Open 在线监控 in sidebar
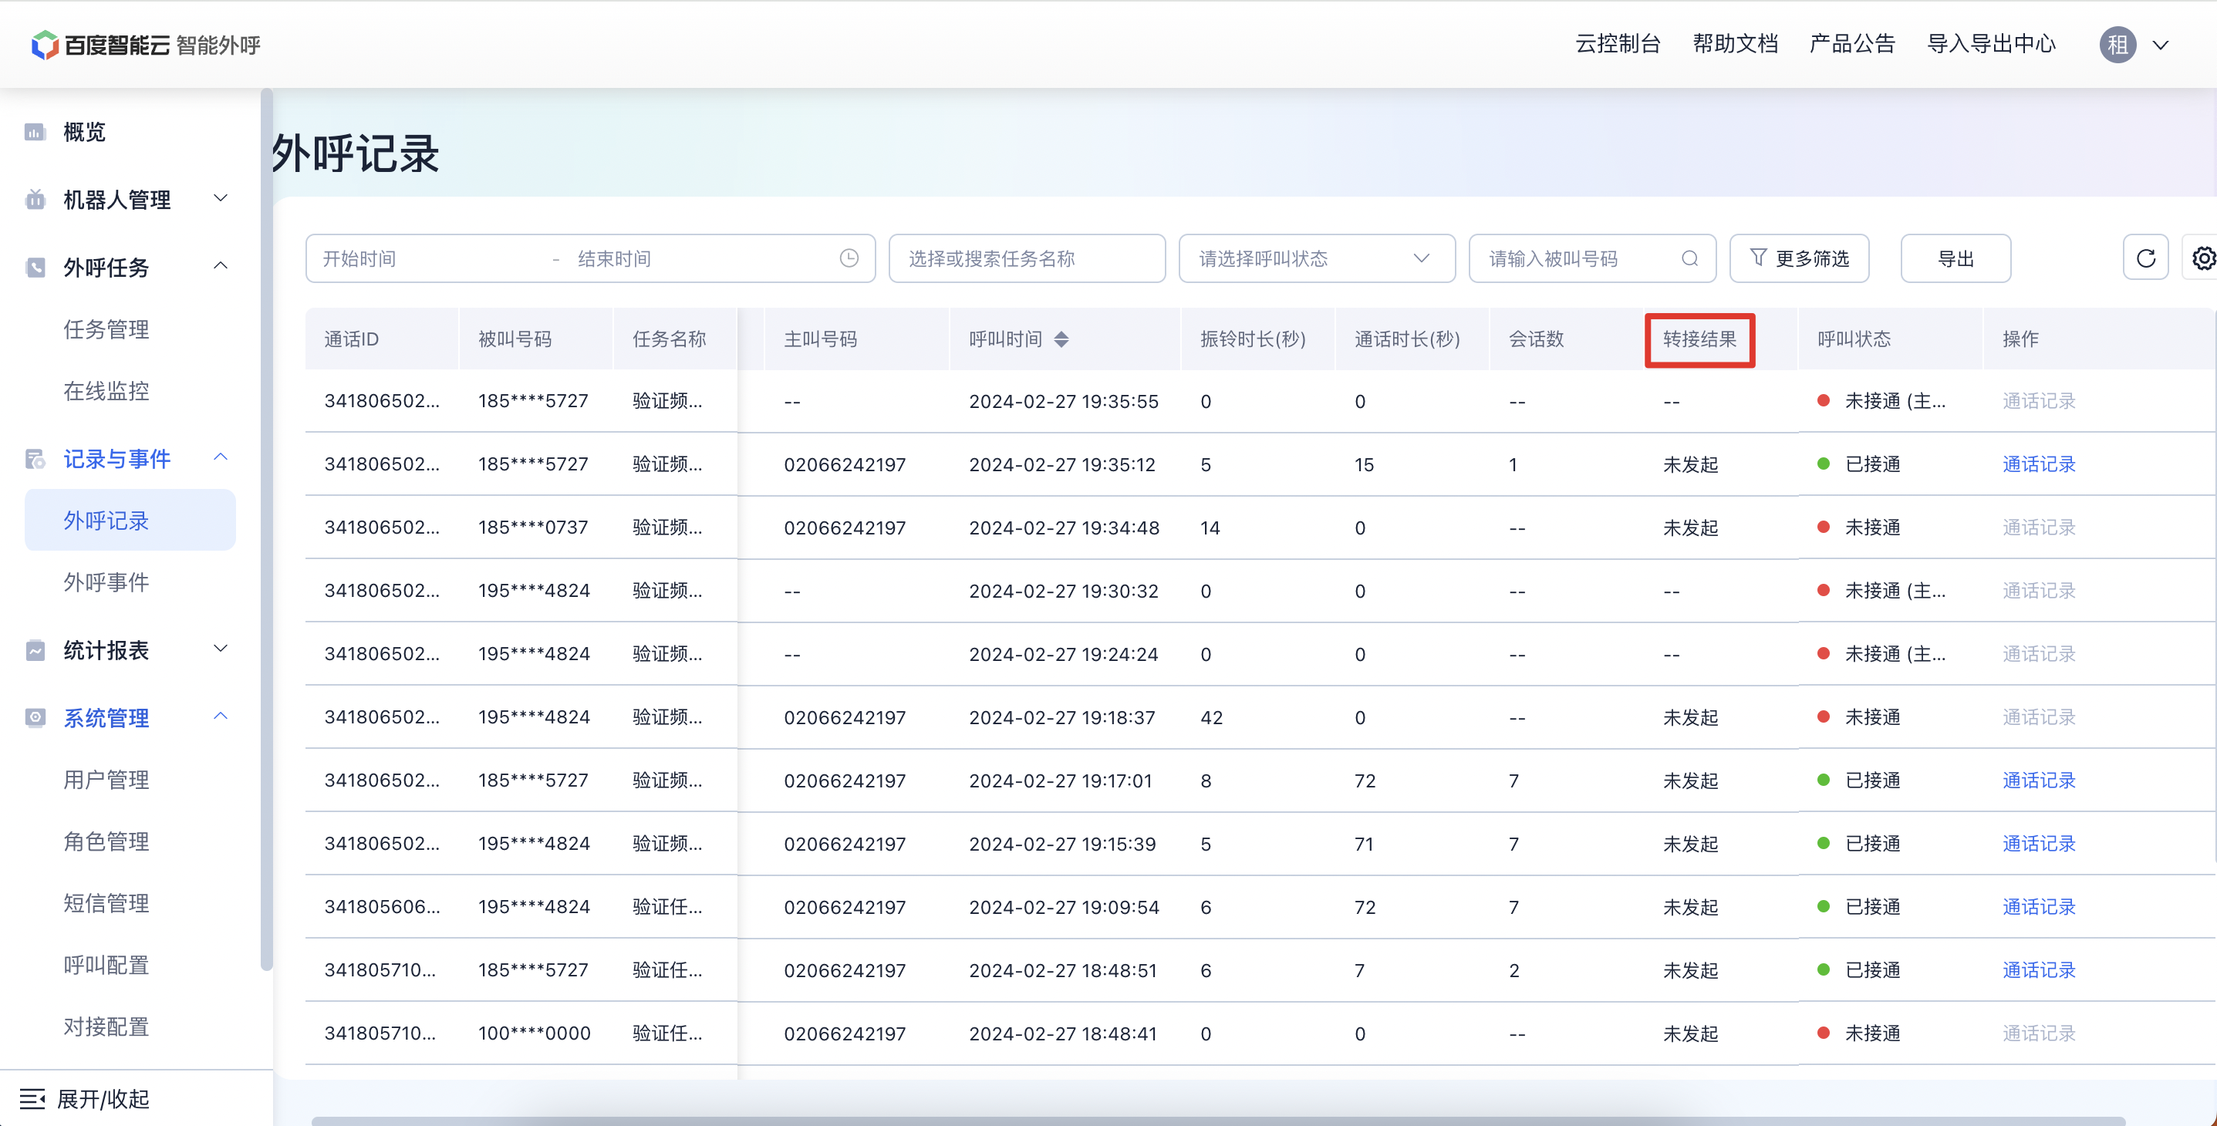2217x1126 pixels. pyautogui.click(x=106, y=391)
